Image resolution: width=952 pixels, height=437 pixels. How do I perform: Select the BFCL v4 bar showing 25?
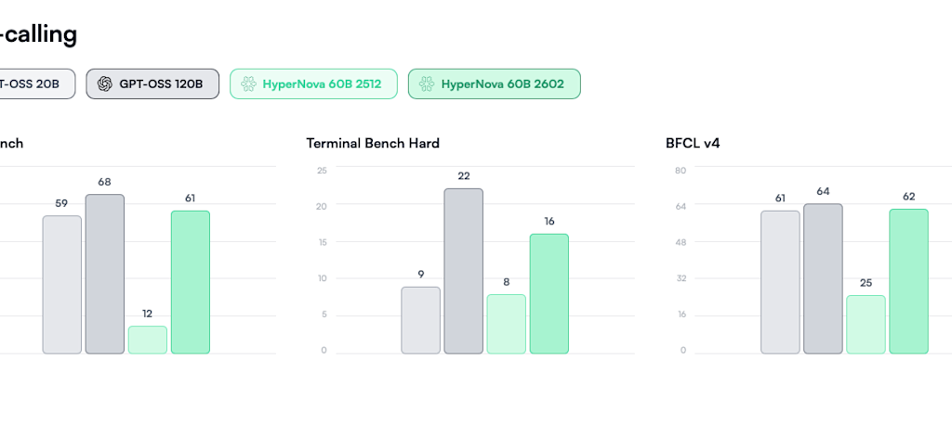click(866, 324)
